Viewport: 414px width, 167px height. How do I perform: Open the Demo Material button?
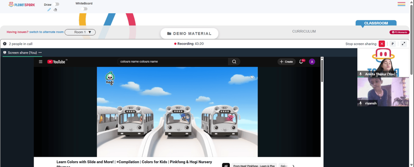click(189, 34)
